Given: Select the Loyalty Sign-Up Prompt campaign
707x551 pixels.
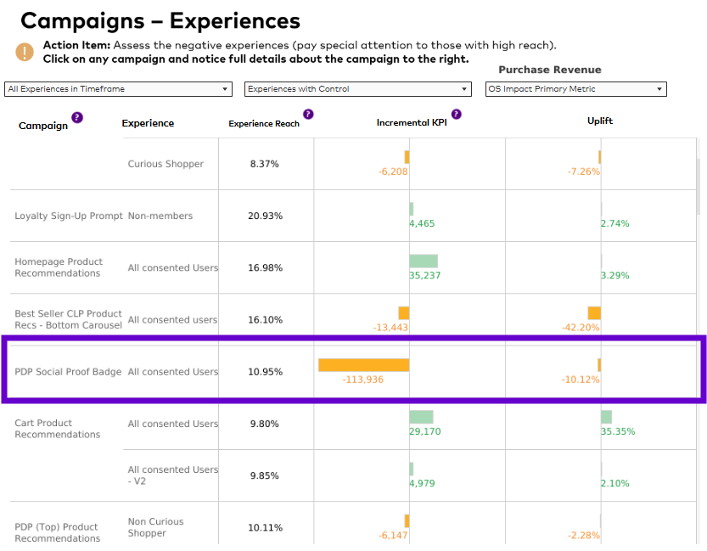Looking at the screenshot, I should (x=69, y=216).
